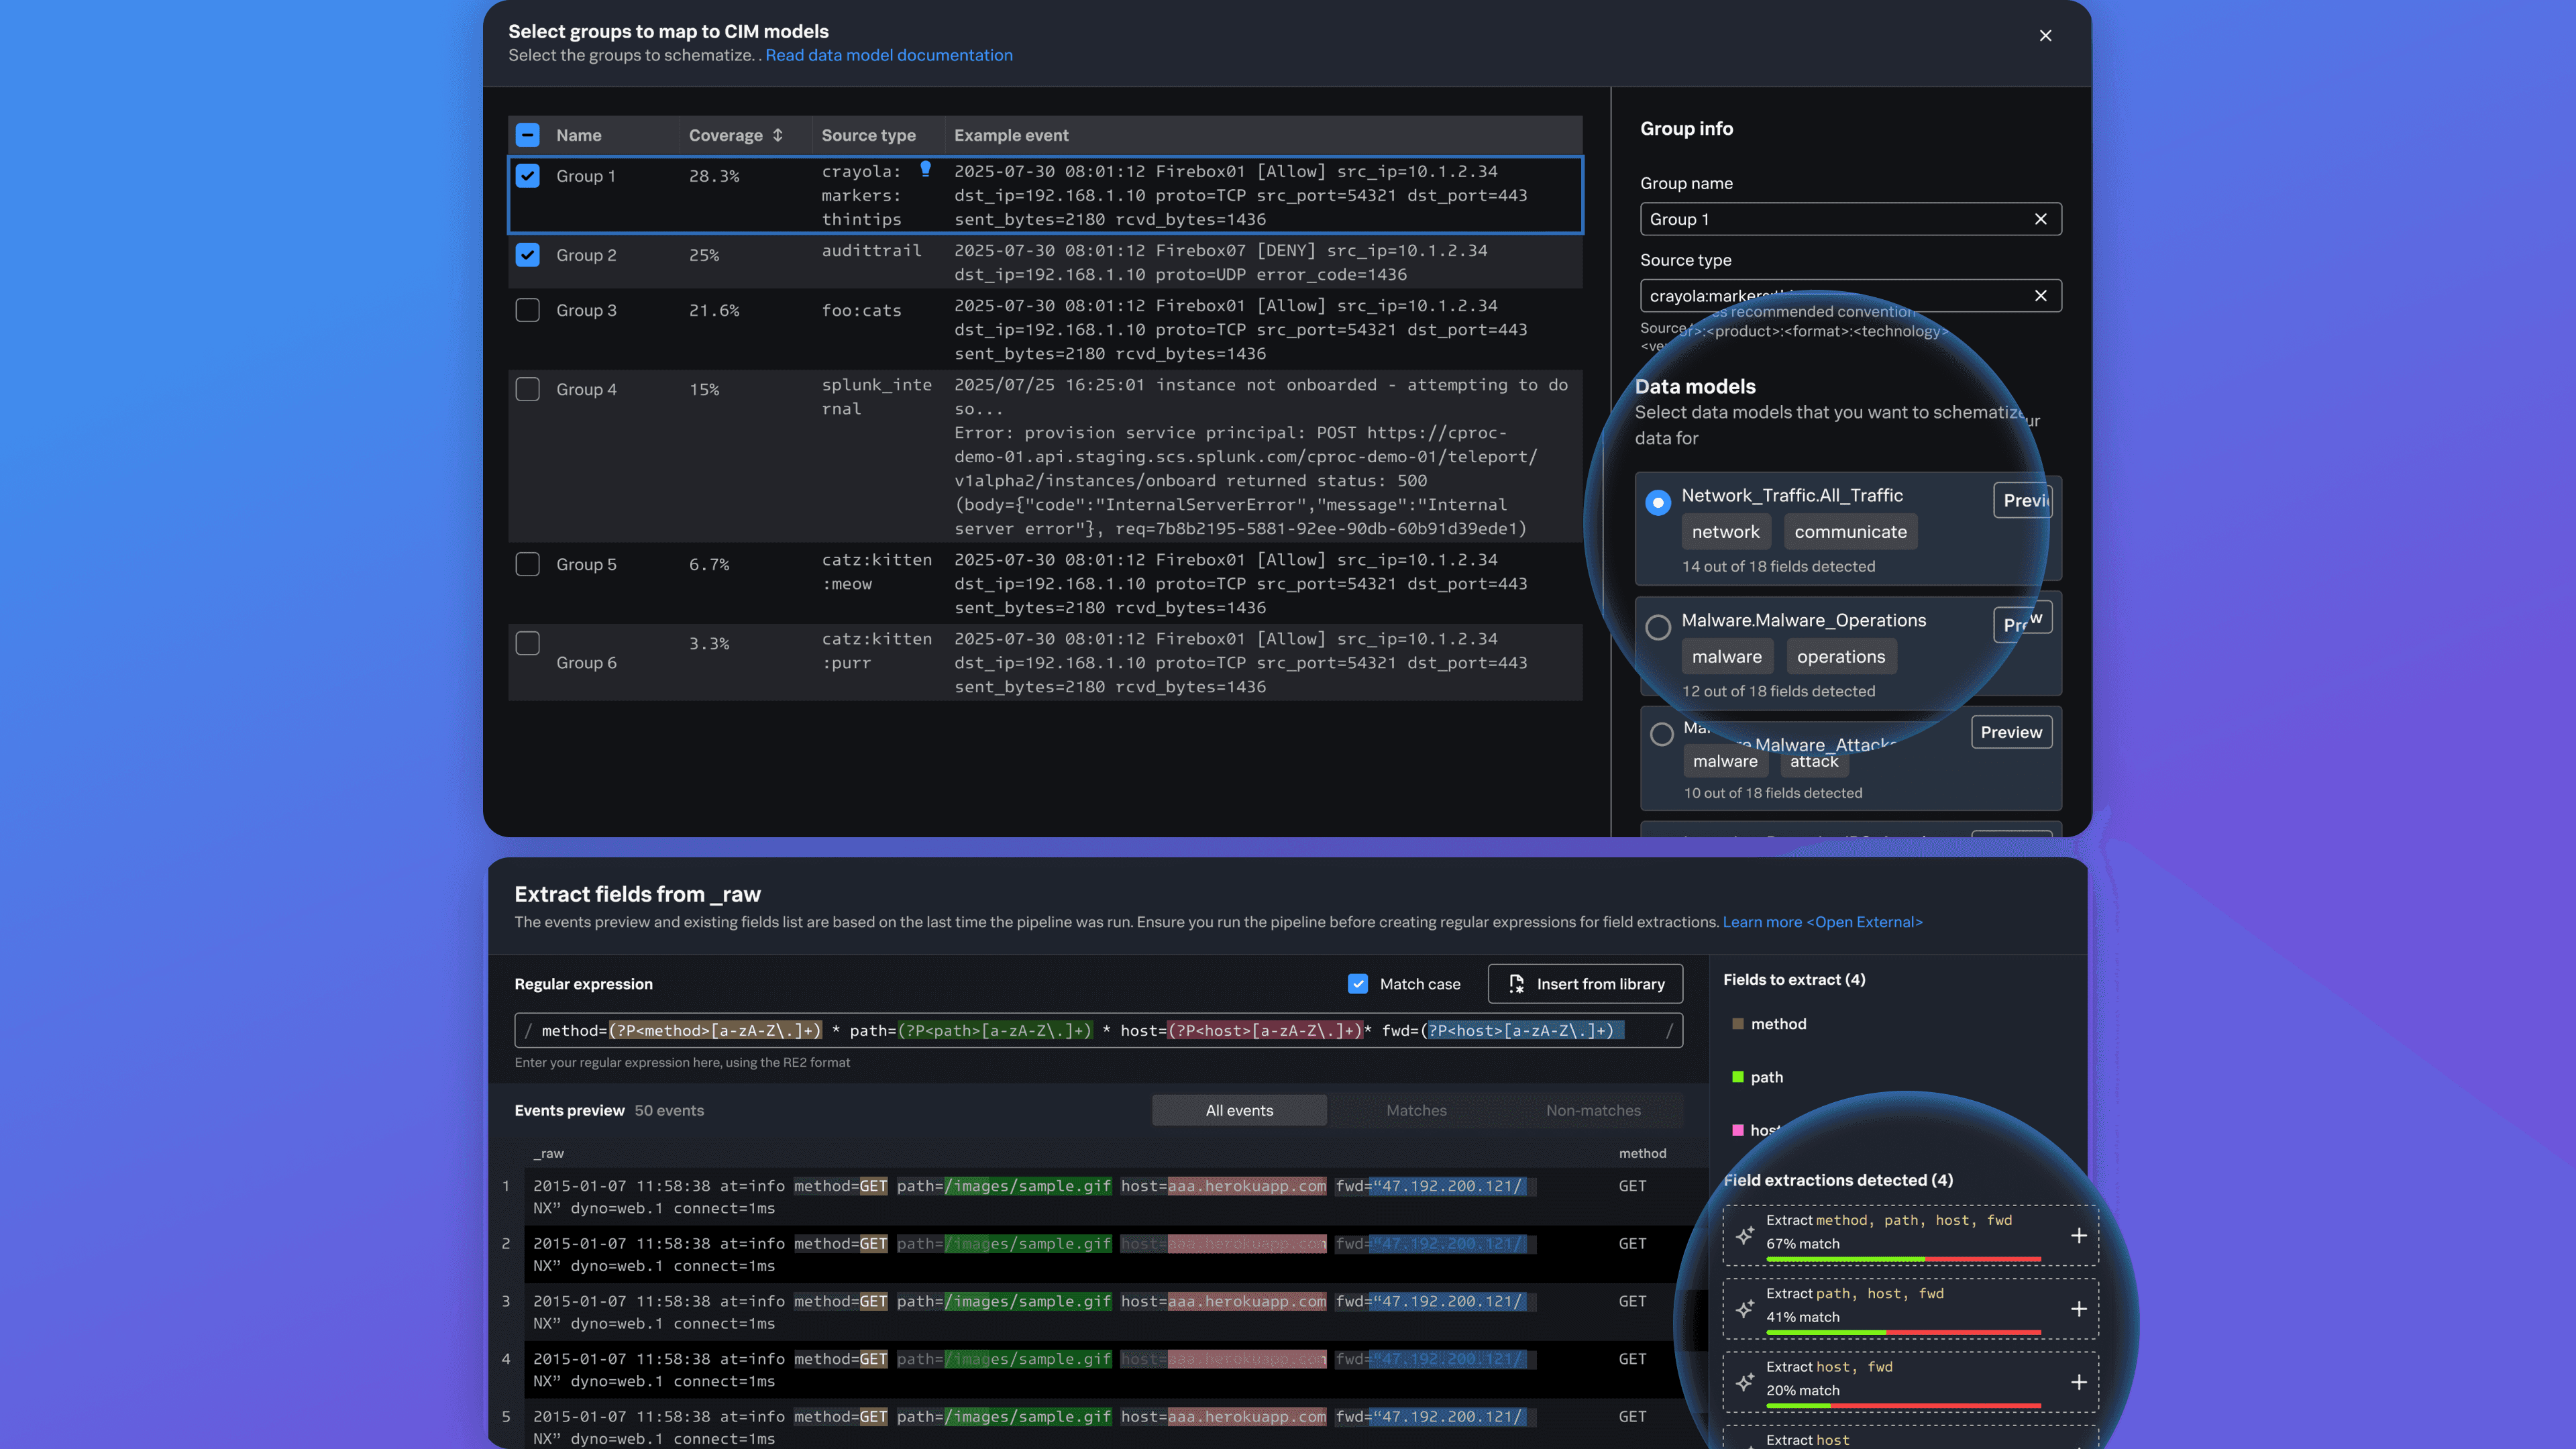Click the Insert from library icon
This screenshot has height=1449, width=2576.
1516,984
